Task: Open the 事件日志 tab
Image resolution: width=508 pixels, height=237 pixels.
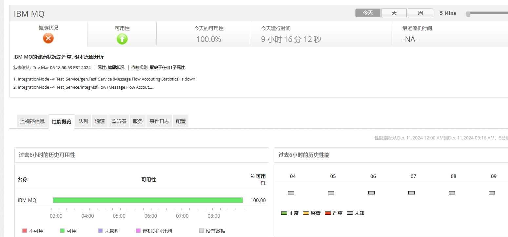Action: click(159, 121)
